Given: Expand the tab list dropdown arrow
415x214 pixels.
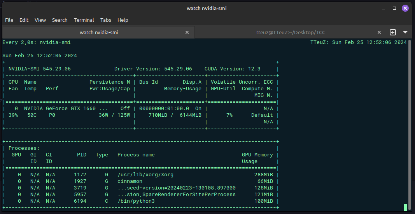Looking at the screenshot, I should pos(405,32).
